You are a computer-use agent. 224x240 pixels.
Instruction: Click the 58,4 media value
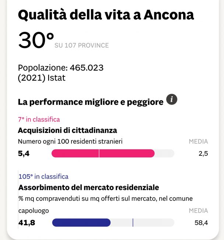201,223
